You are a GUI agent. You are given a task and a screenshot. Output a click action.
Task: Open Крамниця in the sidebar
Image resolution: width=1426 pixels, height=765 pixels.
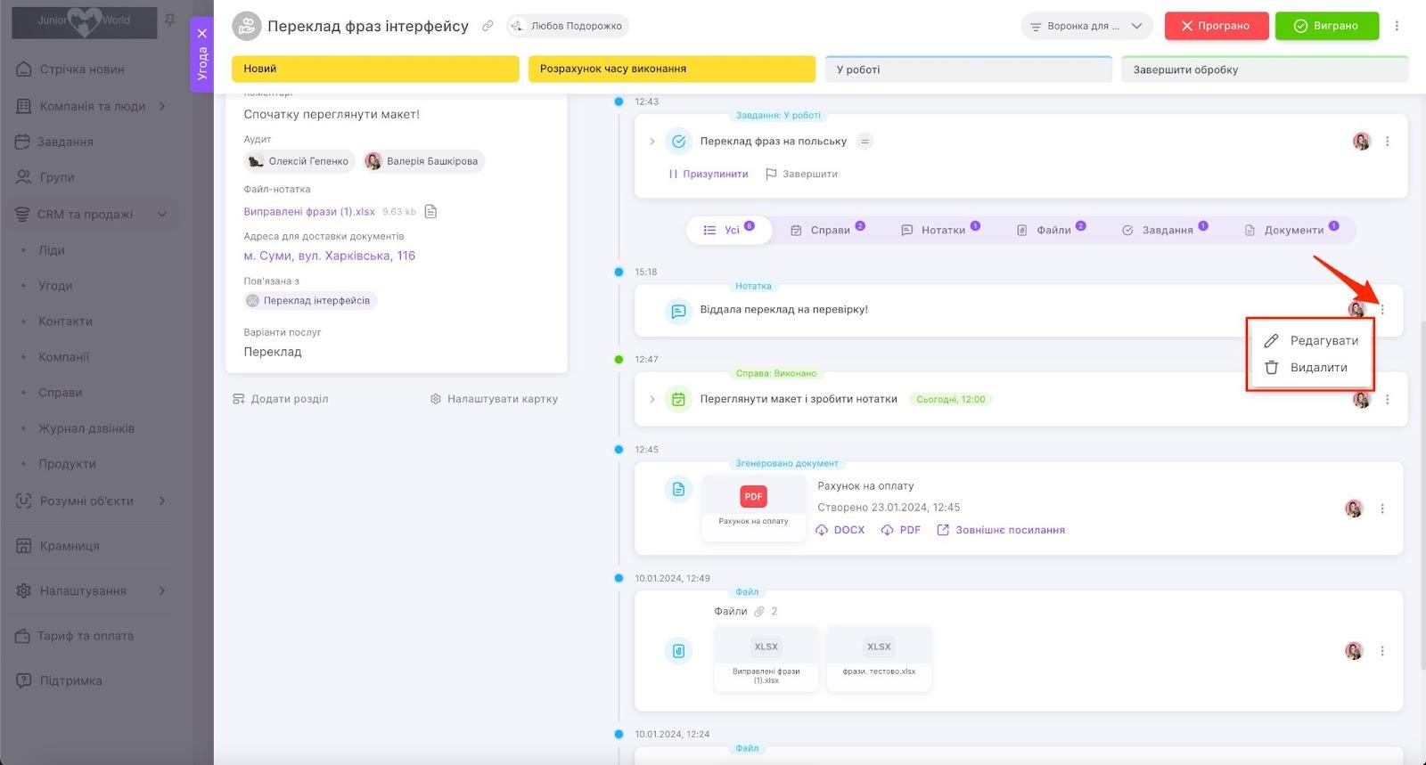click(x=70, y=546)
